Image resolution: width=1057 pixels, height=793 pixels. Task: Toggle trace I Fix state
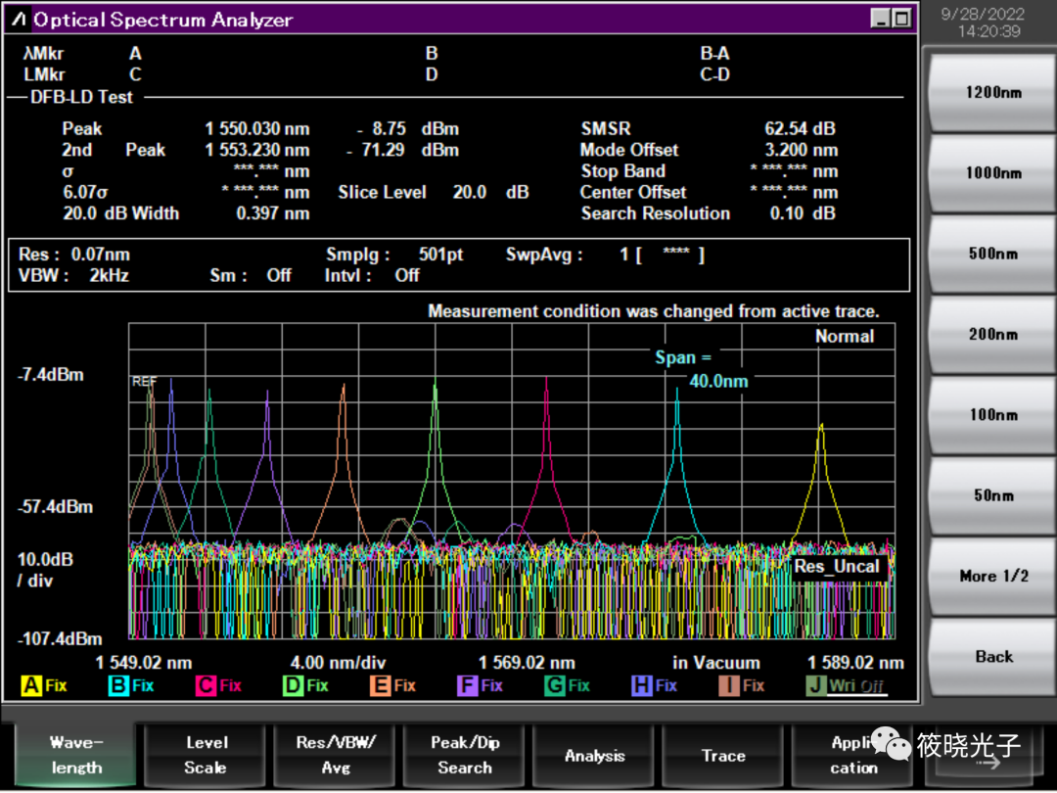[x=753, y=686]
